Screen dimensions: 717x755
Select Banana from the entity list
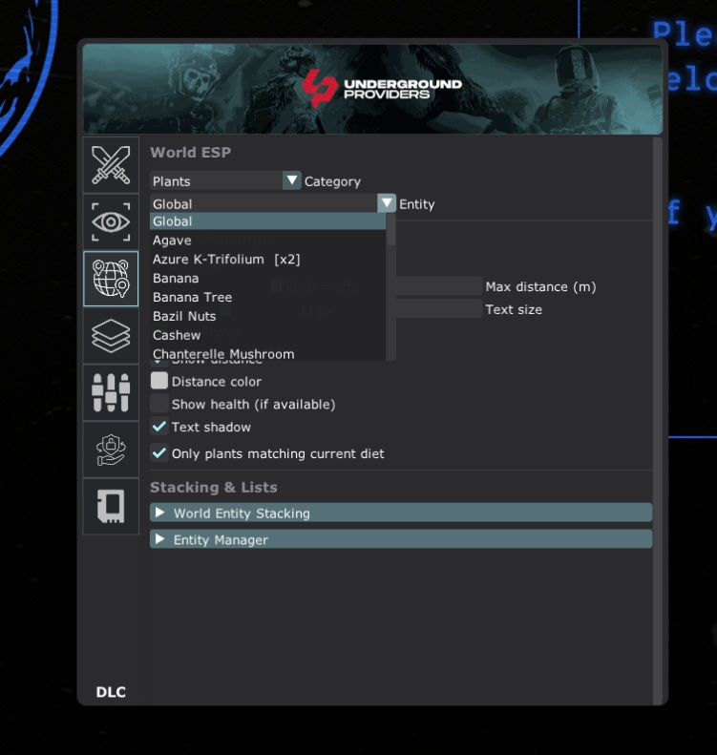(267, 279)
